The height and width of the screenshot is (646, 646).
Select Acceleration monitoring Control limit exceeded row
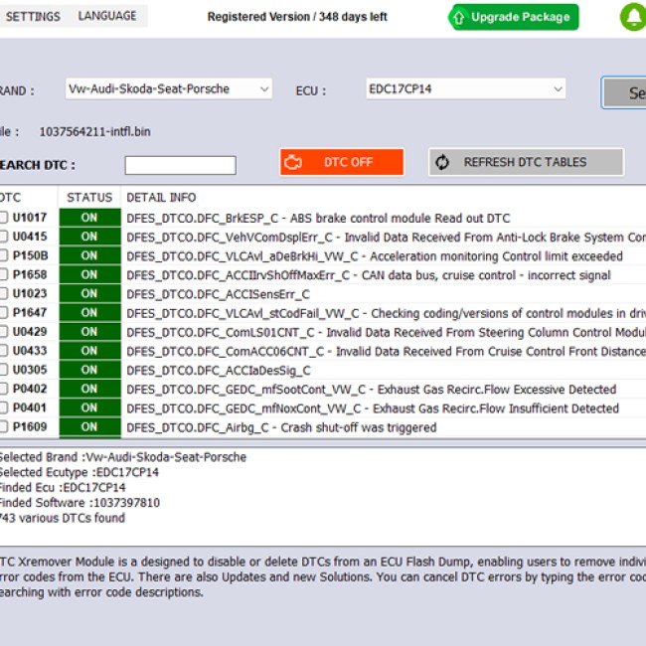coord(375,256)
